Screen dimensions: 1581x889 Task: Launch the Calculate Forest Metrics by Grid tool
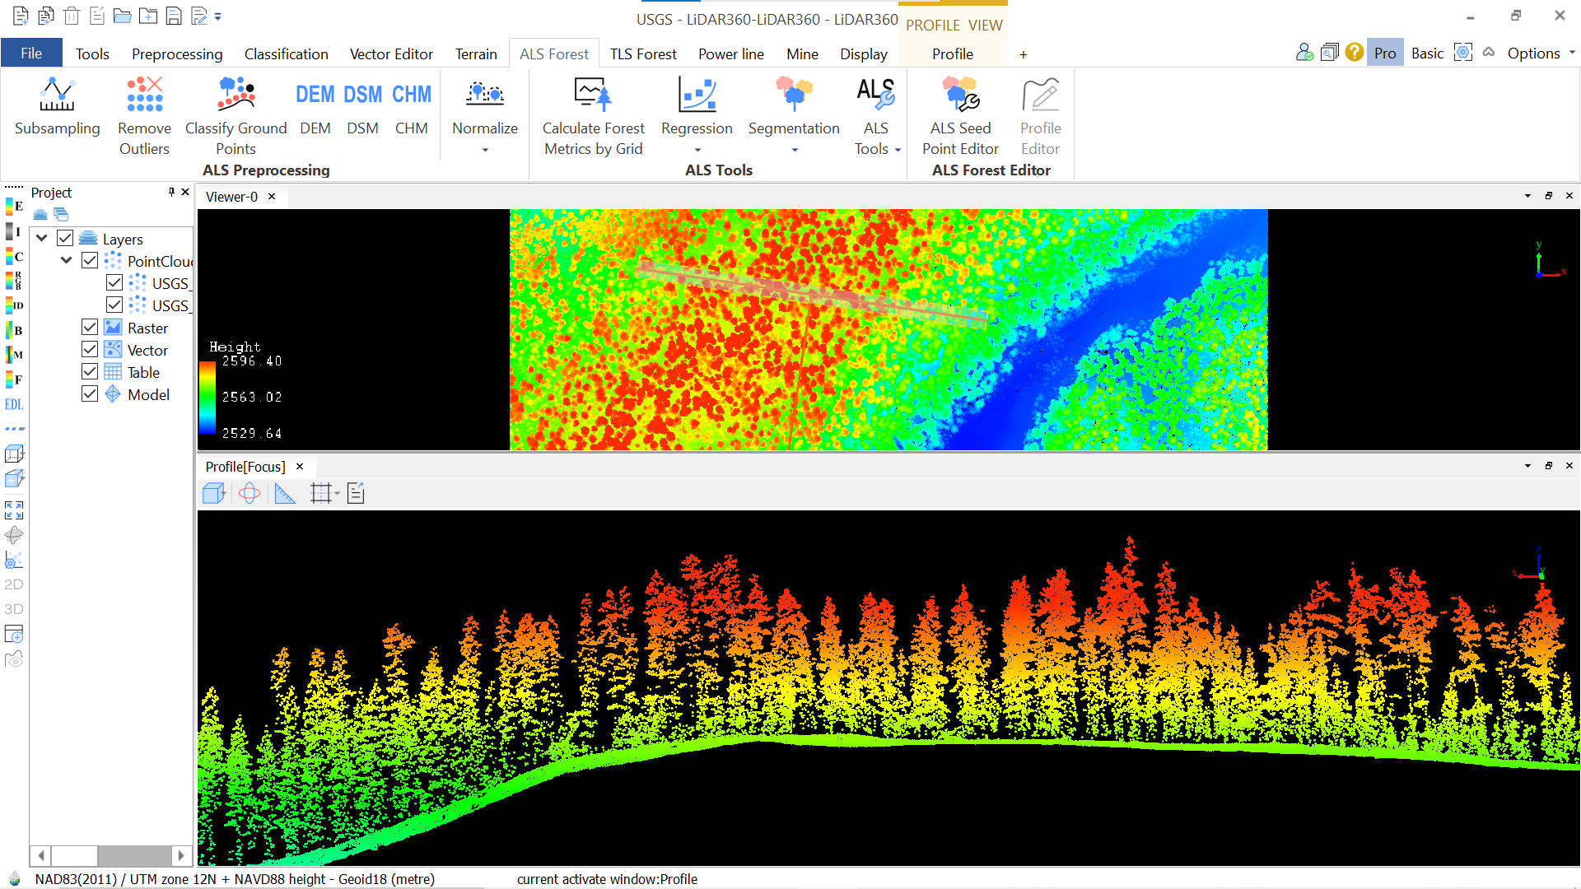[x=593, y=109]
